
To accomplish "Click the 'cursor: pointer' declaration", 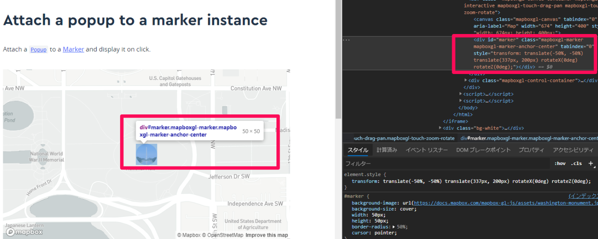I will pos(374,233).
